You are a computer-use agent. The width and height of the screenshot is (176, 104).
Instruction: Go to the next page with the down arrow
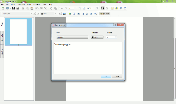click(66, 8)
